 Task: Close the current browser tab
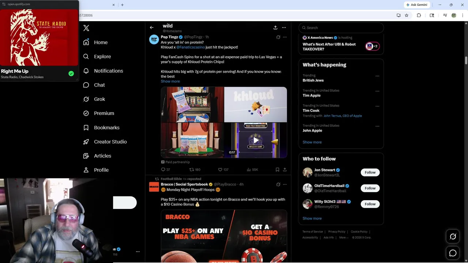tap(113, 5)
